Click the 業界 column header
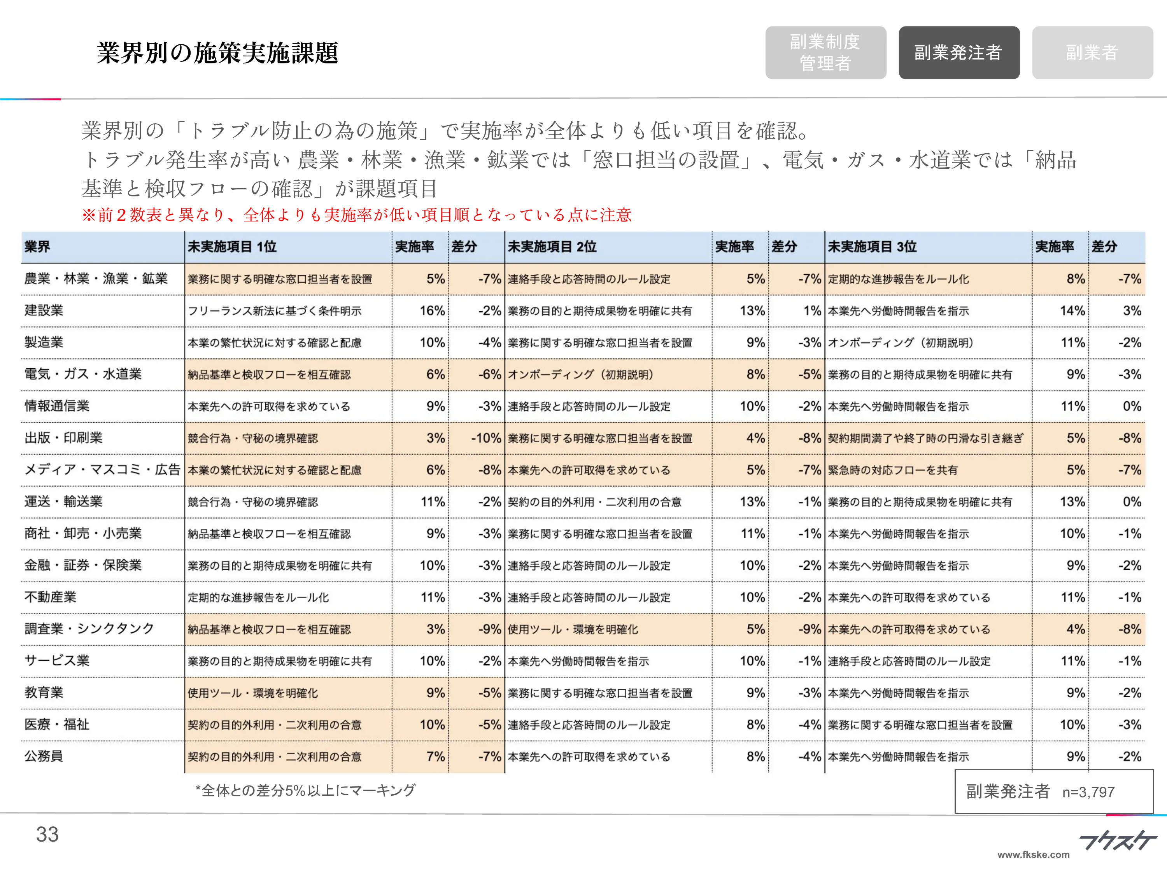 coord(37,246)
